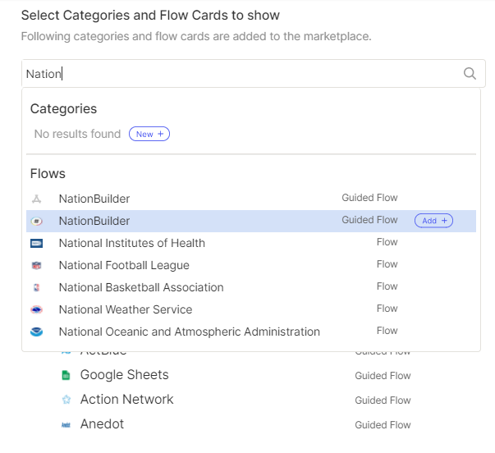Viewport: 495px width, 453px height.
Task: Click Anedot in the list
Action: 102,424
